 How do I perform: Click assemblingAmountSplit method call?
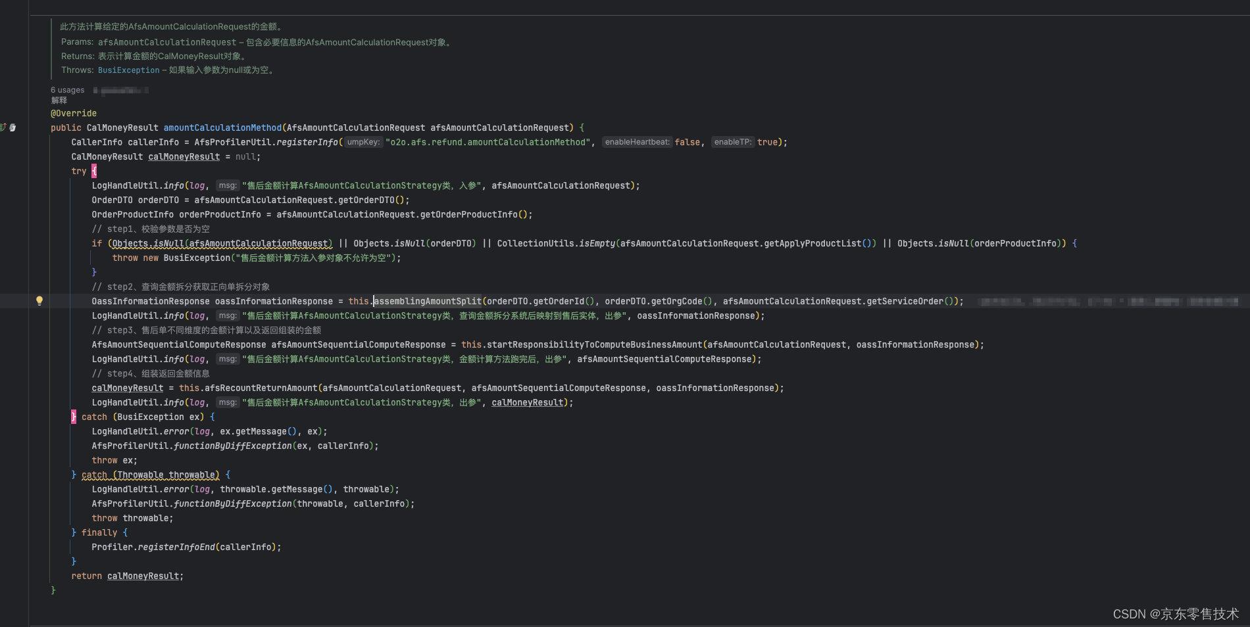point(428,301)
